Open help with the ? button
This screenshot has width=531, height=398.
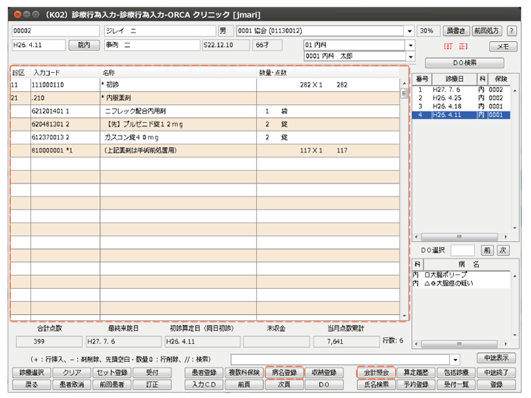[511, 31]
